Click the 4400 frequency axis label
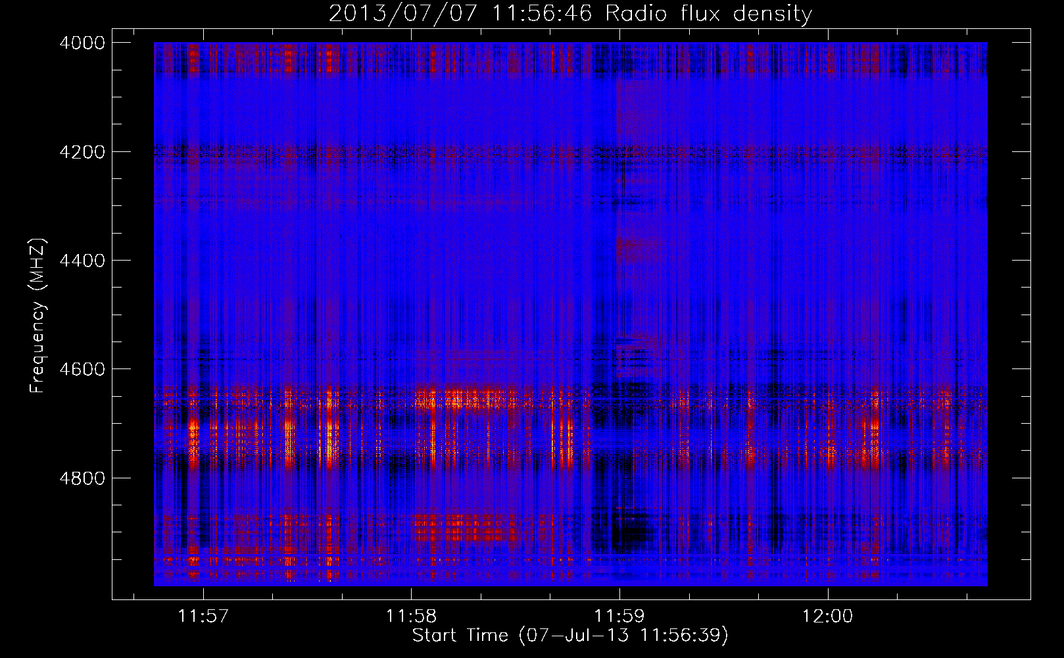Image resolution: width=1064 pixels, height=658 pixels. click(x=82, y=261)
